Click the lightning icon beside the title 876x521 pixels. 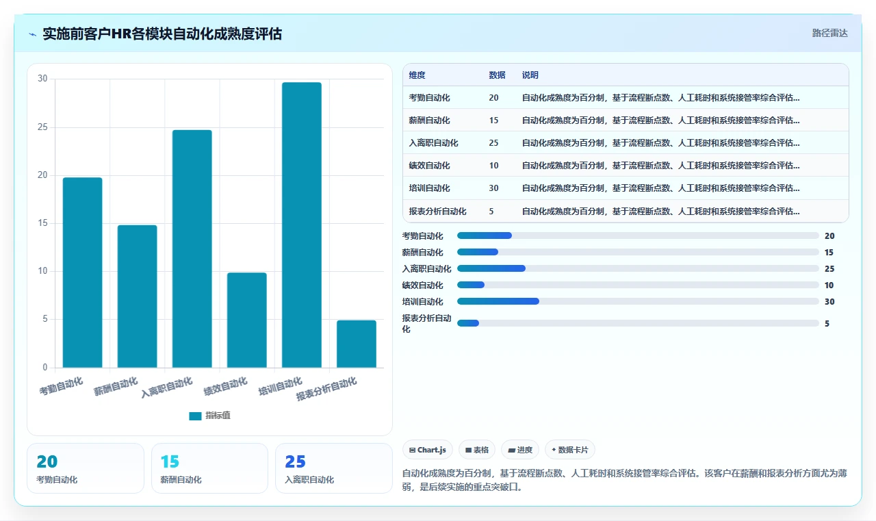point(33,34)
